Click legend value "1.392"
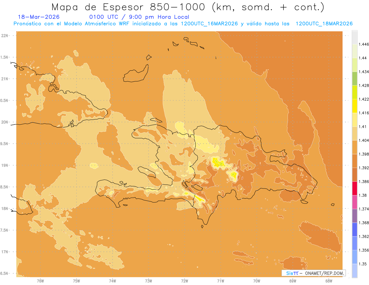Image resolution: width=369 pixels, height=285 pixels. pyautogui.click(x=364, y=168)
